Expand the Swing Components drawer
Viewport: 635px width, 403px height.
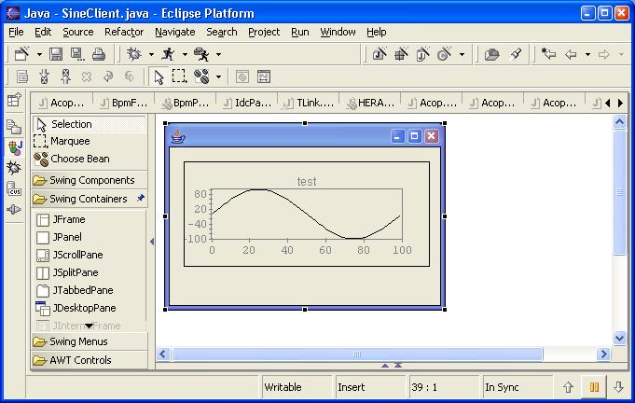pos(90,180)
